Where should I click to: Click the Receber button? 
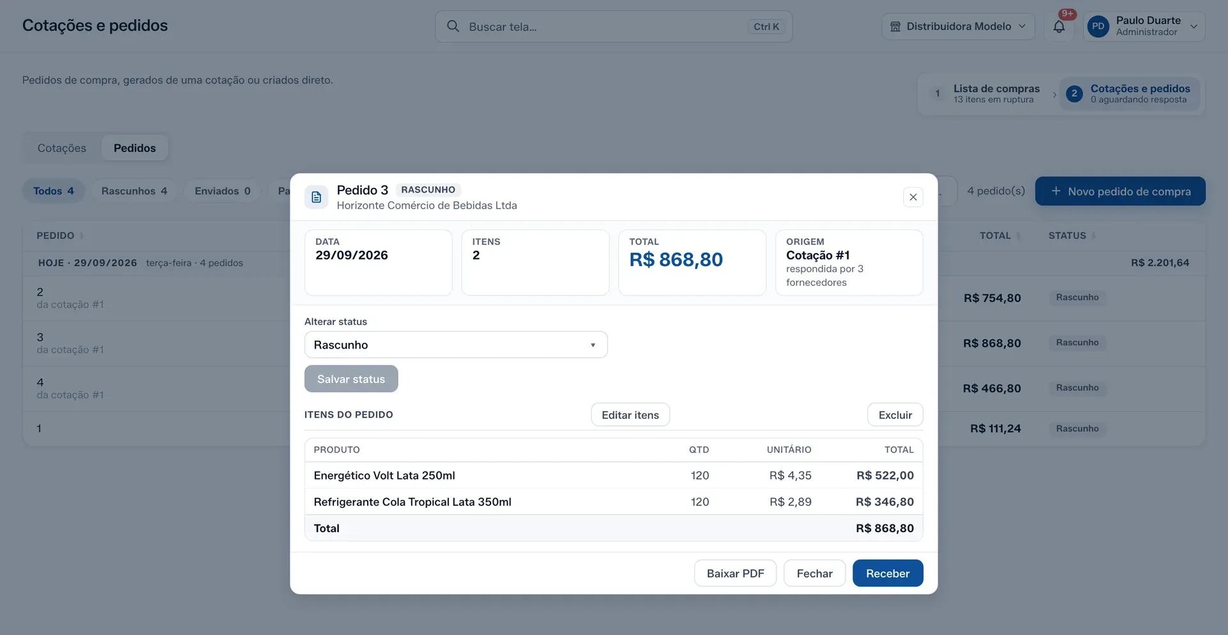point(887,573)
